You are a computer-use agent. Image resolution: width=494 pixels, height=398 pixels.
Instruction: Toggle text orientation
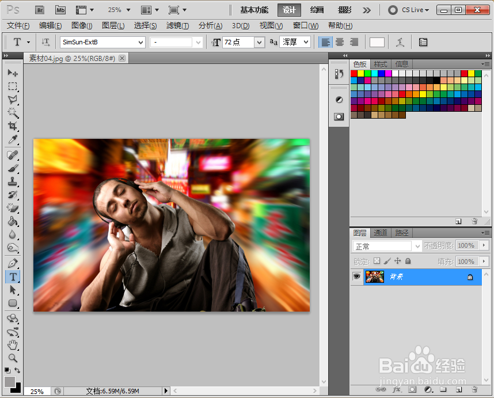click(45, 42)
